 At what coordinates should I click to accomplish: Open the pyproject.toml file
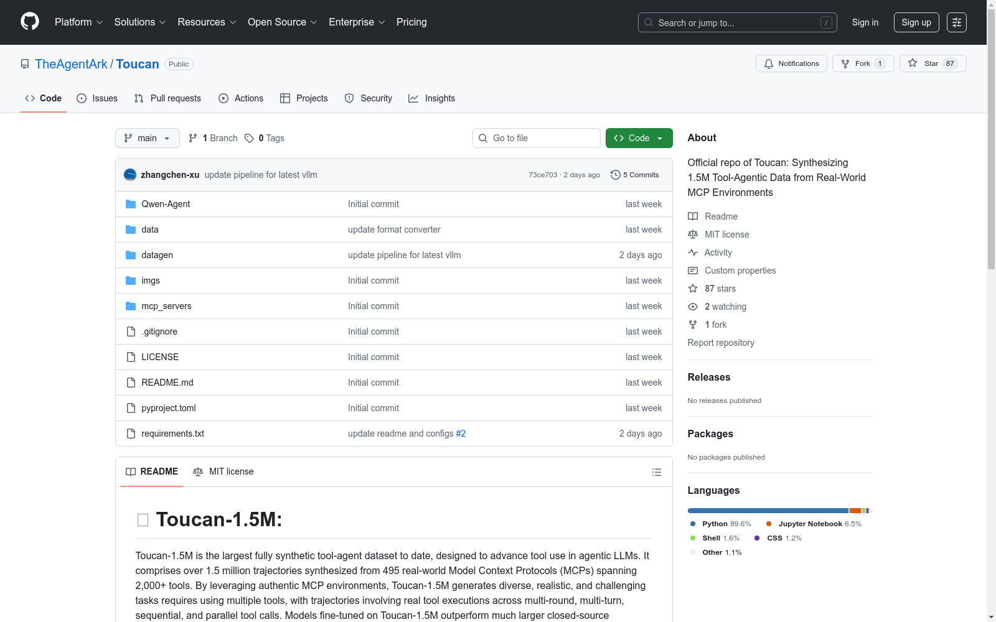(x=169, y=408)
